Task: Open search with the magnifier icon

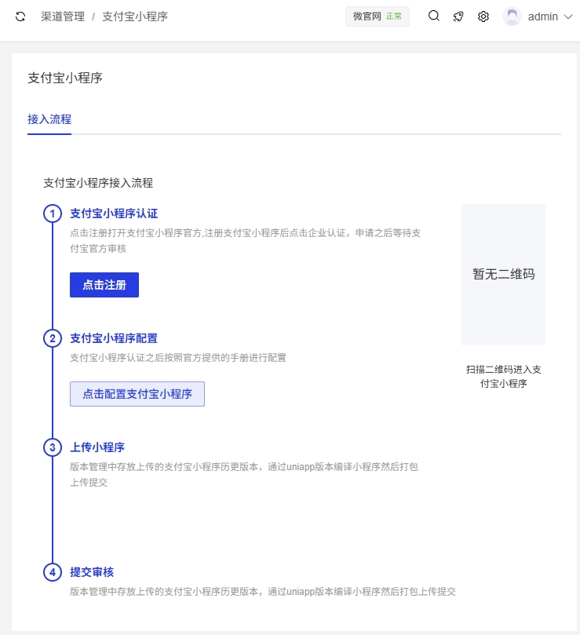Action: click(434, 16)
